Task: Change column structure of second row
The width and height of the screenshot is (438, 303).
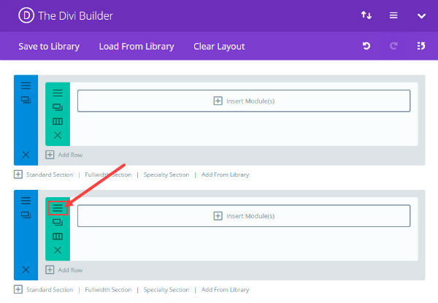Action: pyautogui.click(x=58, y=237)
